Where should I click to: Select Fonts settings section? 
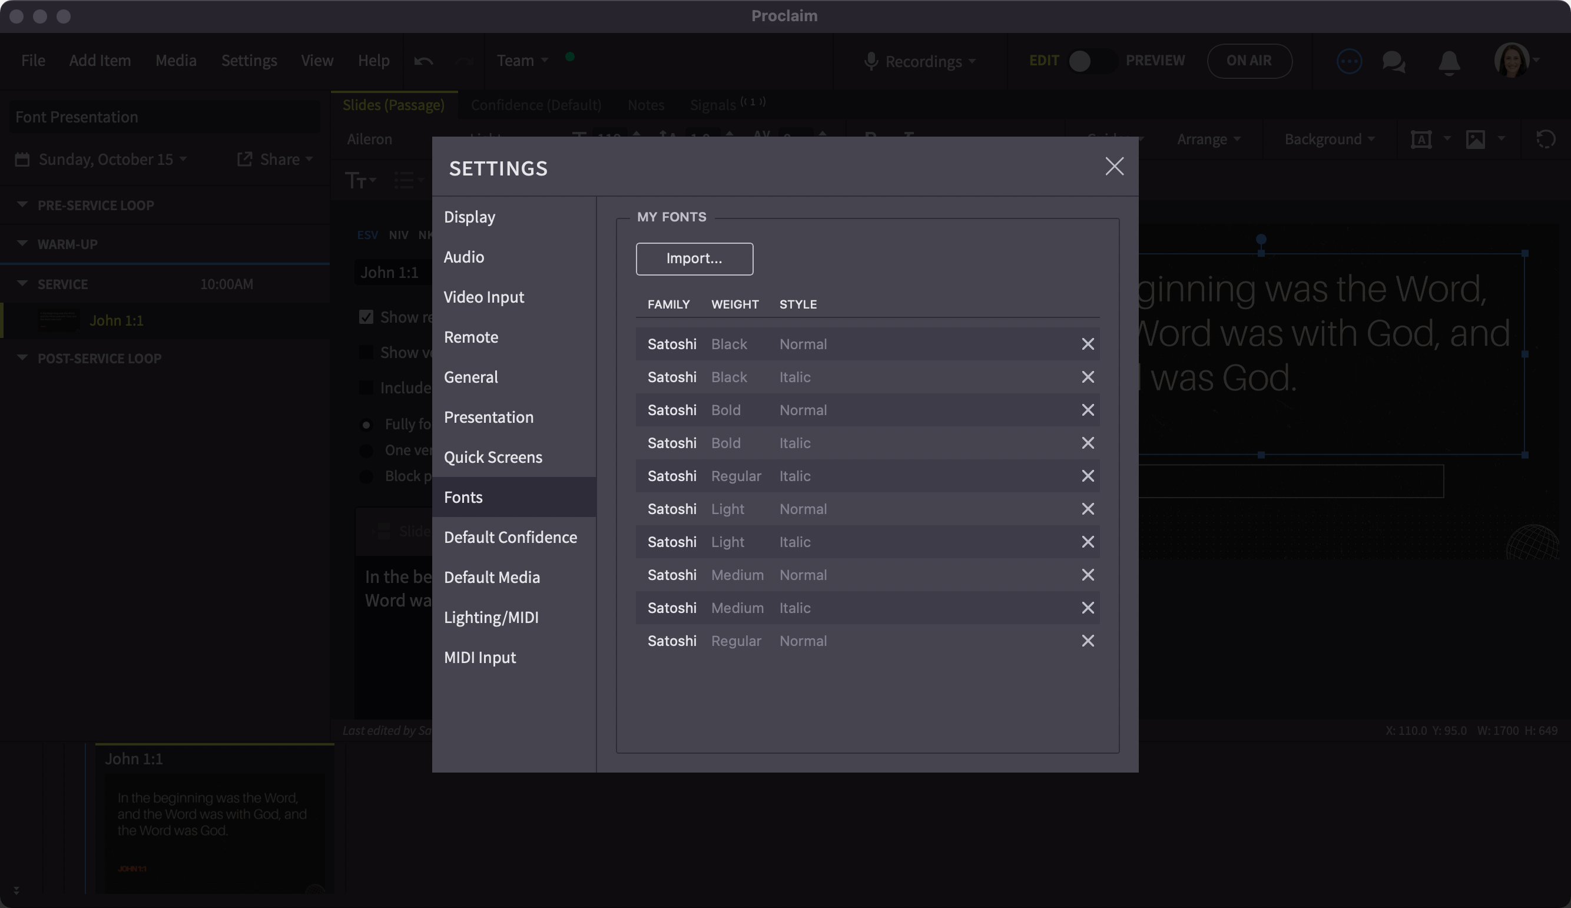(x=514, y=497)
